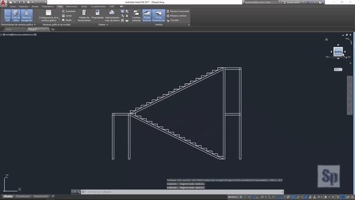Viewport: 355px width, 200px height.
Task: Click the Interfaz panel corner arrow
Action: click(189, 24)
